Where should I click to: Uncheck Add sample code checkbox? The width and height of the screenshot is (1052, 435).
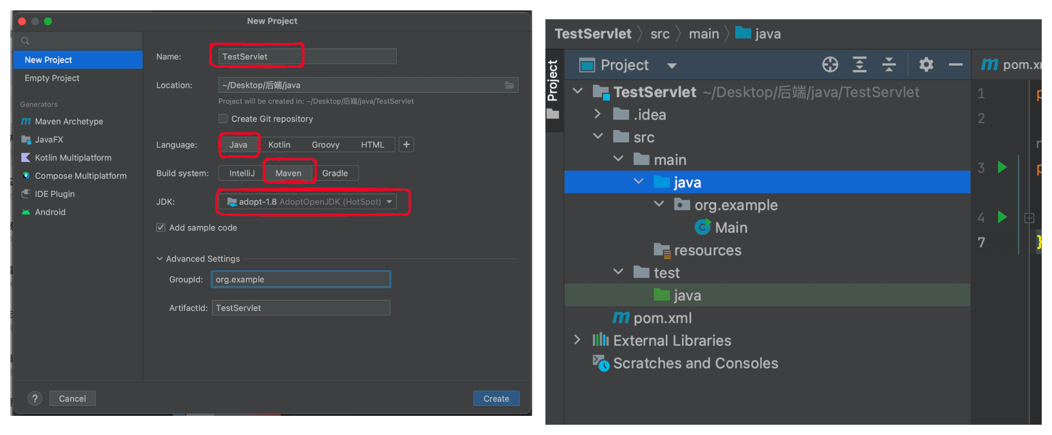click(x=161, y=227)
